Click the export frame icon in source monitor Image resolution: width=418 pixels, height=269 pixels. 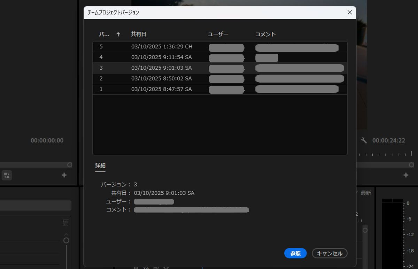7,175
